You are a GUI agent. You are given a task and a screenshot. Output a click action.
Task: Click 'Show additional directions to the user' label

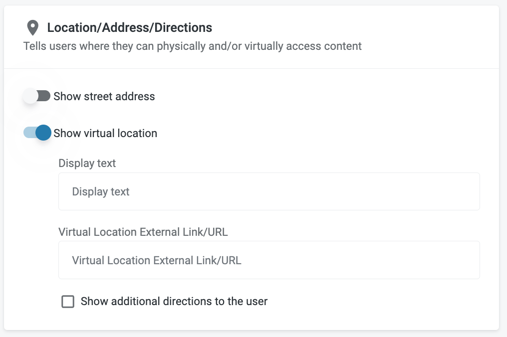tap(174, 301)
